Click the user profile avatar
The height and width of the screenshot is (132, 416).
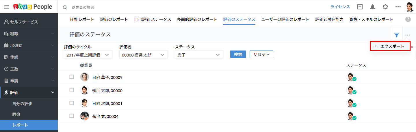(410, 7)
